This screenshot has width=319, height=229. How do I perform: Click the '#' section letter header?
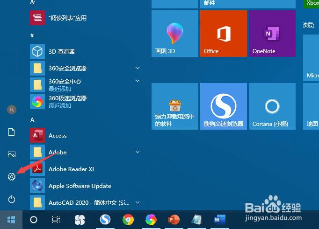coord(32,35)
